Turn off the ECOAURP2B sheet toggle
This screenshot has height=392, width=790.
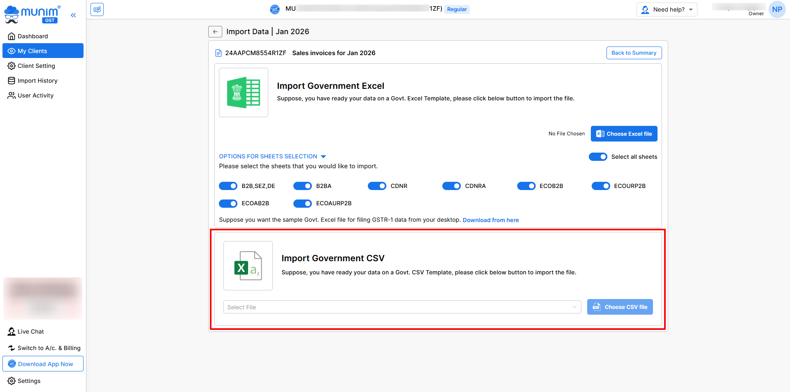pos(302,204)
